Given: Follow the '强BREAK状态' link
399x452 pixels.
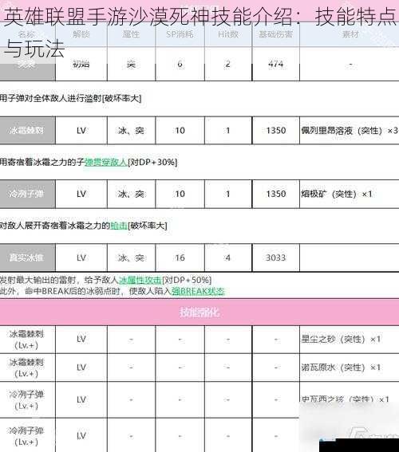Looking at the screenshot, I should click(198, 291).
